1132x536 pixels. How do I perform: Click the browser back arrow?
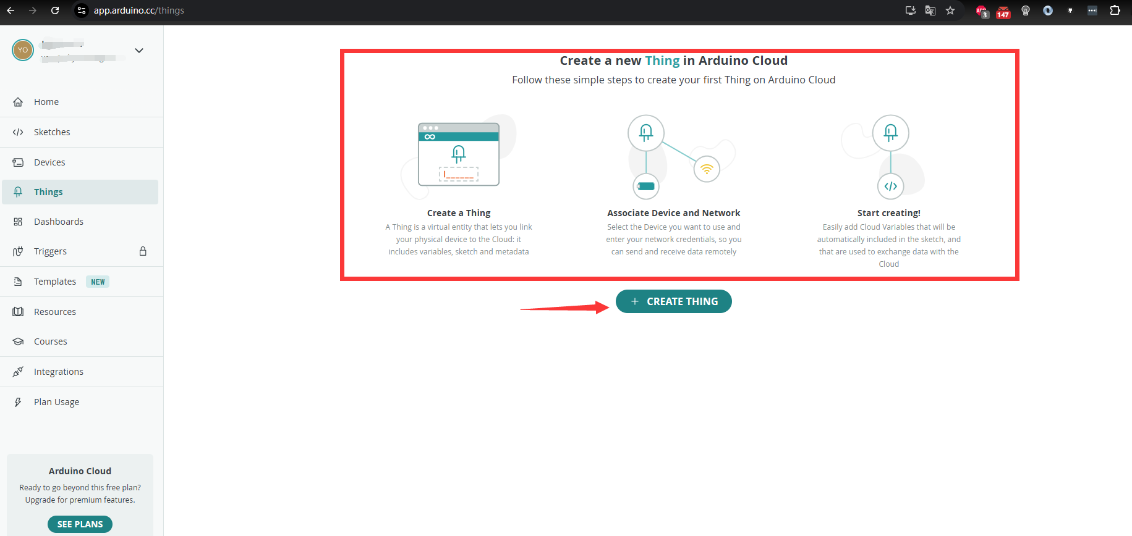(x=11, y=10)
